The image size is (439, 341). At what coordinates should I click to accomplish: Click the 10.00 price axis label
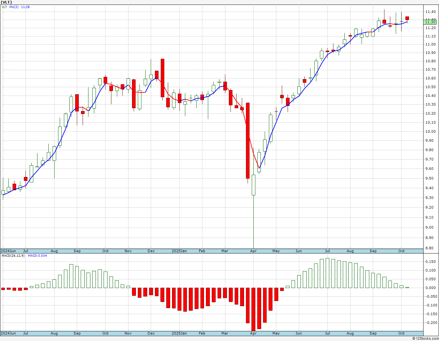pos(430,131)
